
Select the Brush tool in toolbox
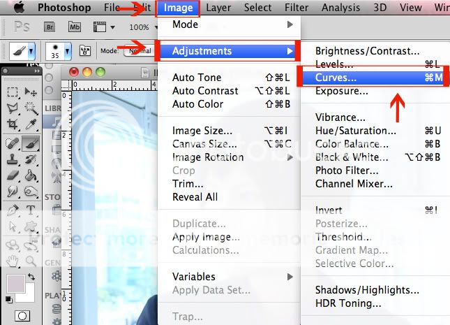point(31,143)
